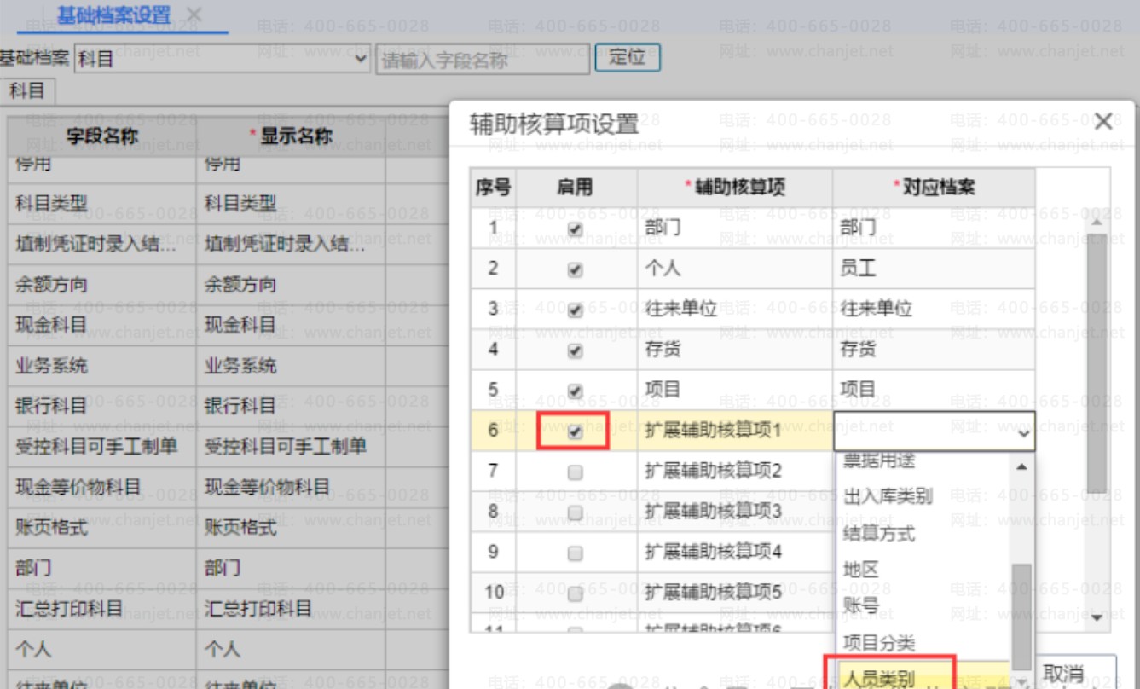
Task: Enable the checkbox for 扩展辅助核算项2
Action: [x=576, y=472]
